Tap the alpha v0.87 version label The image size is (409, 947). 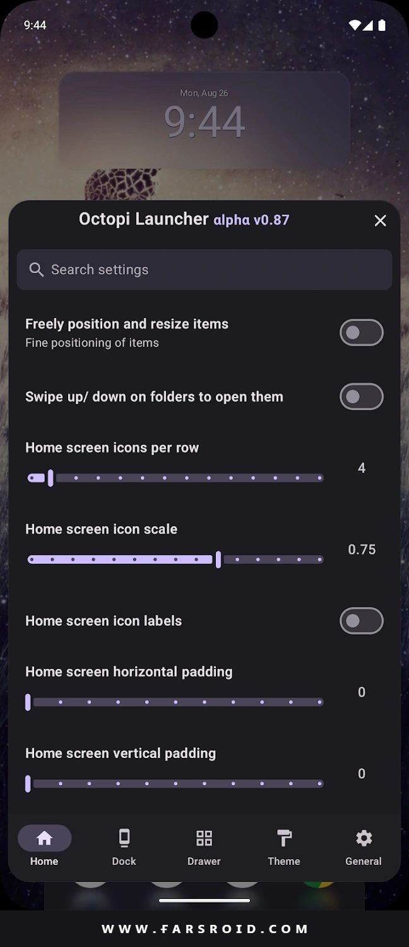[x=251, y=220]
